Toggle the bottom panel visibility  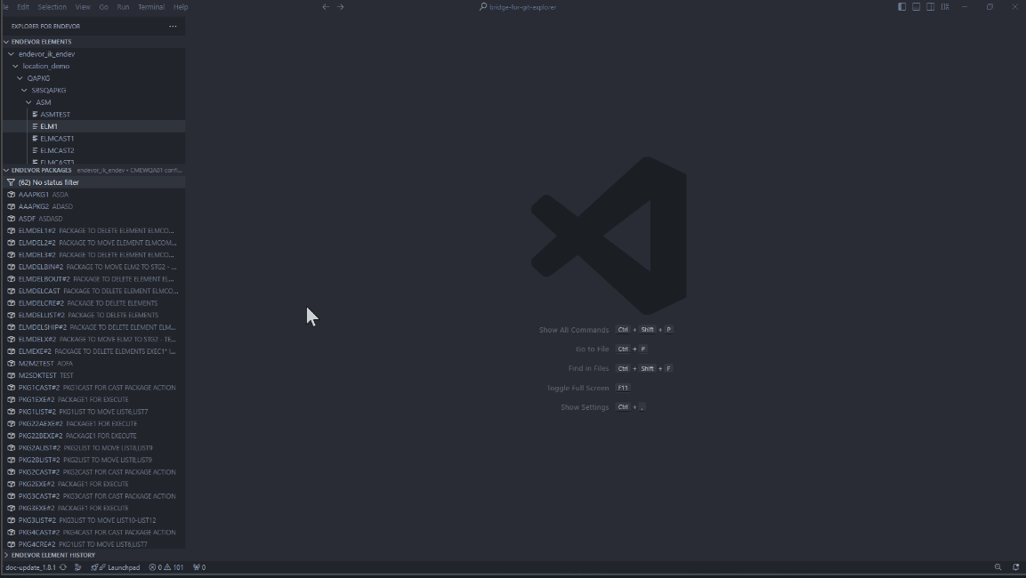tap(916, 7)
